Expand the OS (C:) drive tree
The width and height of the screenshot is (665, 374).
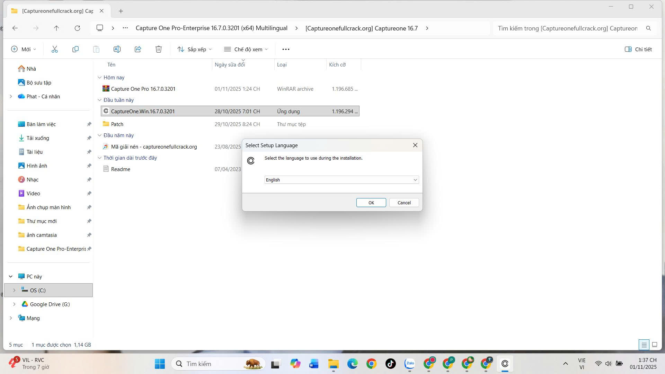coord(14,290)
